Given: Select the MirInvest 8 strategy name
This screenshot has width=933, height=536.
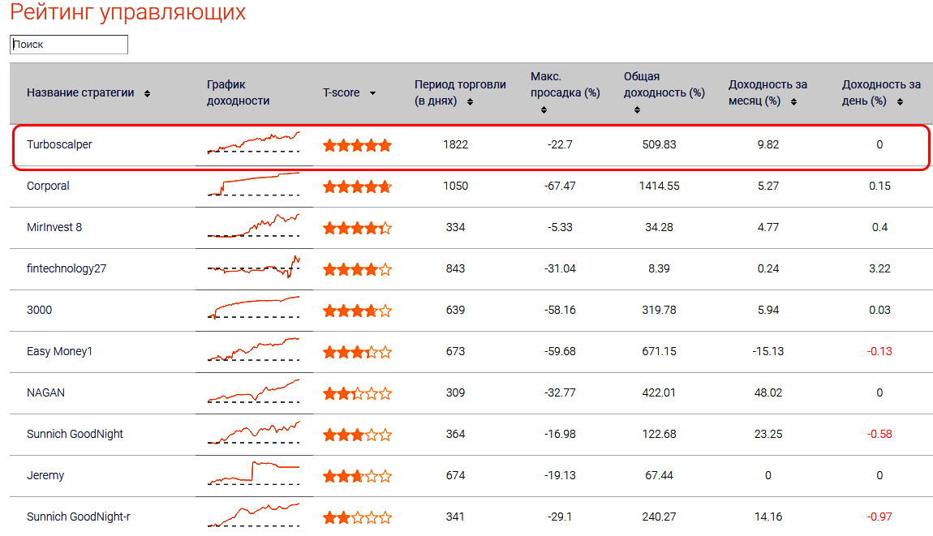Looking at the screenshot, I should (54, 227).
